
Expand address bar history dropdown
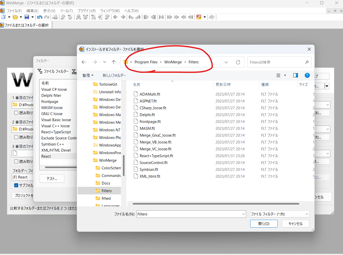(x=226, y=62)
